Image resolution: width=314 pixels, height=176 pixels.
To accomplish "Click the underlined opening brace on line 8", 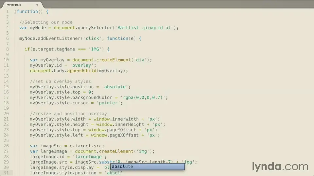I will pos(108,49).
